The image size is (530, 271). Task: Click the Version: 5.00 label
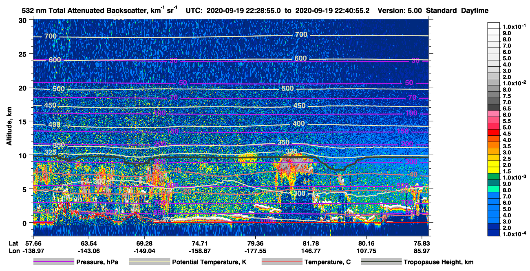coord(400,11)
